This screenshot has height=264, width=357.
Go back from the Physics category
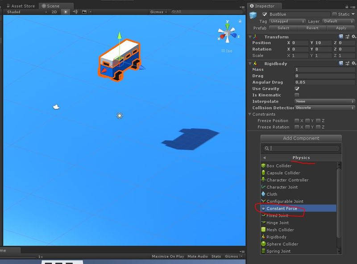pos(264,157)
